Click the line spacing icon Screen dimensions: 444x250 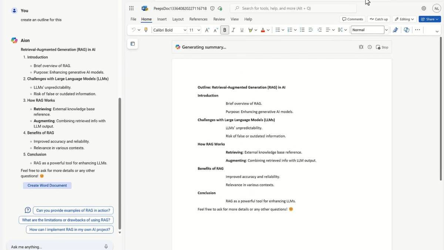point(340,30)
